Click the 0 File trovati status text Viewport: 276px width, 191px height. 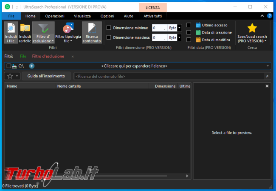(x=20, y=186)
